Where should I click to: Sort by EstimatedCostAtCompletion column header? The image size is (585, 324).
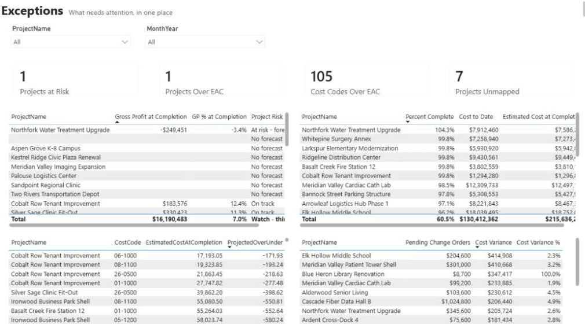tap(184, 242)
